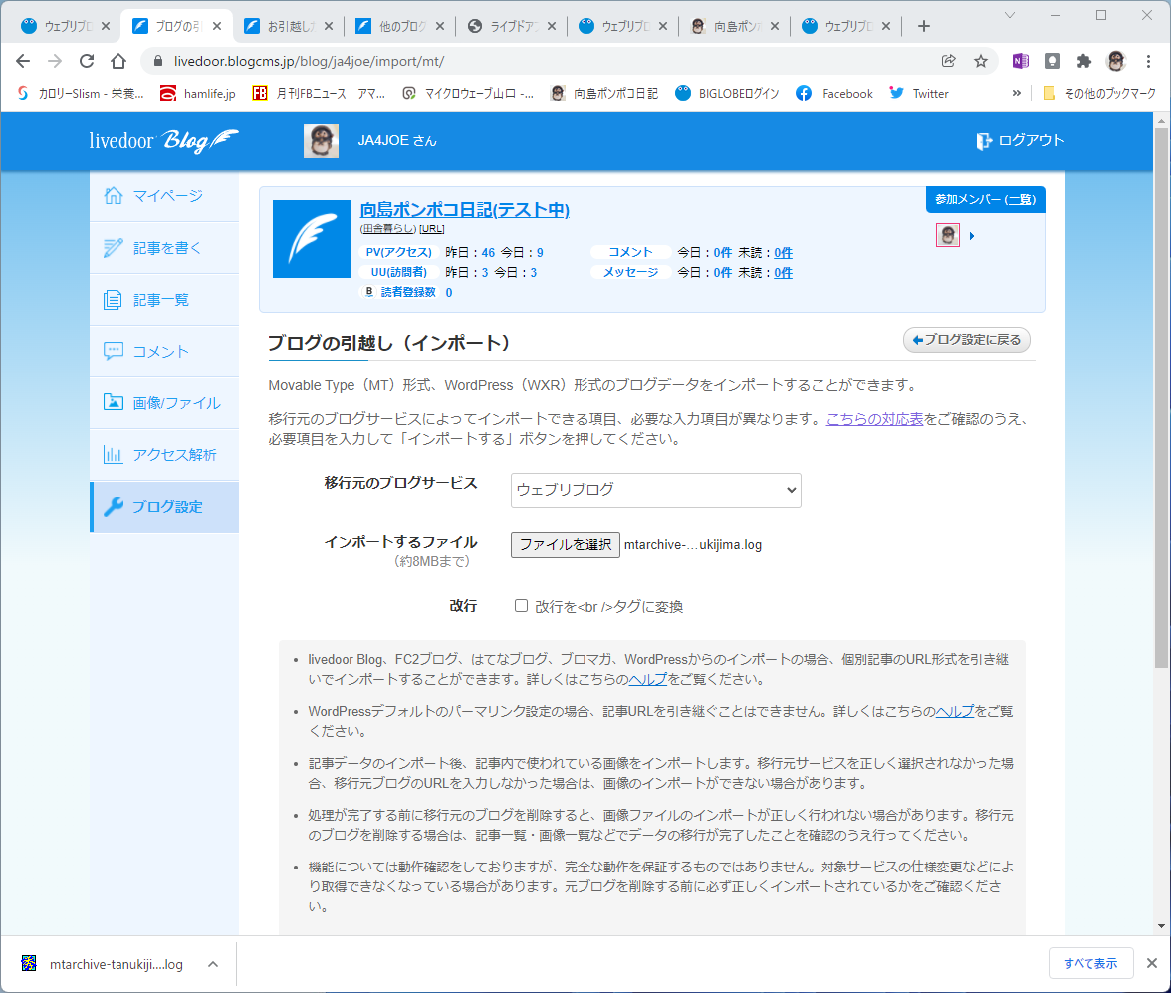Open 記事一覧 document icon in sidebar
1171x993 pixels.
pyautogui.click(x=113, y=300)
